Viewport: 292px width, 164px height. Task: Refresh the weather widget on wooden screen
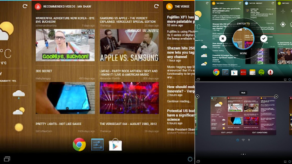pyautogui.click(x=25, y=6)
